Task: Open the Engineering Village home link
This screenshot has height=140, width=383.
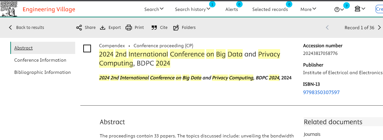Action: coord(49,10)
